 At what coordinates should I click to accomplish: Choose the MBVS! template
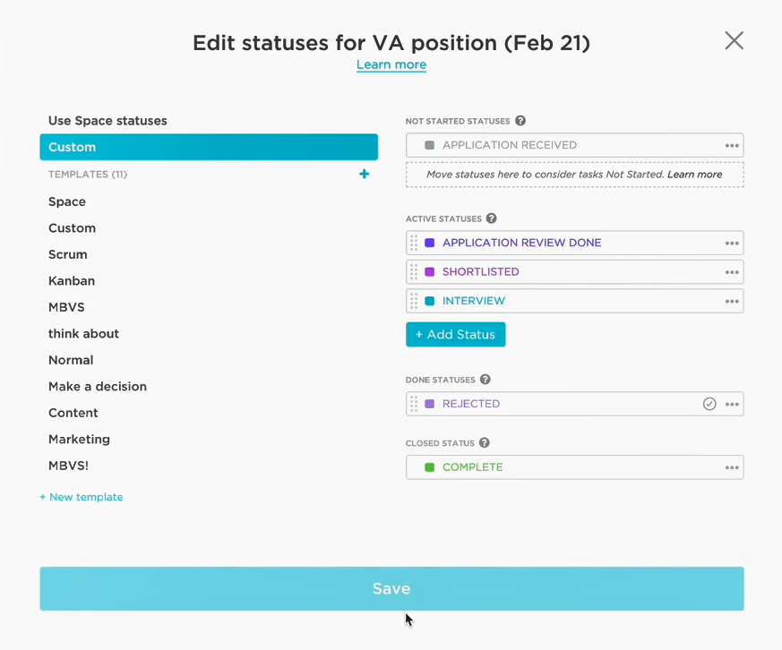[x=68, y=466]
